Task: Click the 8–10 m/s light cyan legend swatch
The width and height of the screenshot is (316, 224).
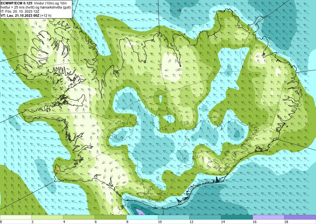Action: click(x=142, y=217)
